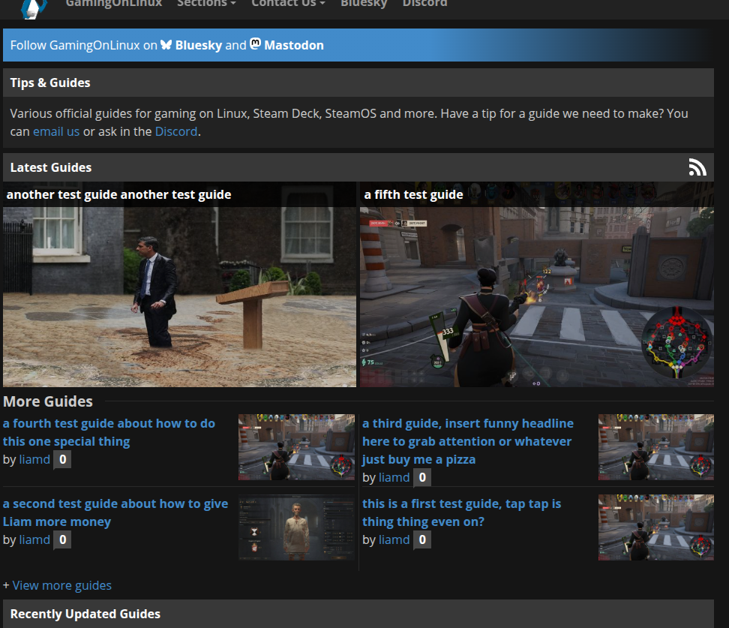Click thumbnail beside second test guide
Screen dimensions: 729x628
[296, 527]
